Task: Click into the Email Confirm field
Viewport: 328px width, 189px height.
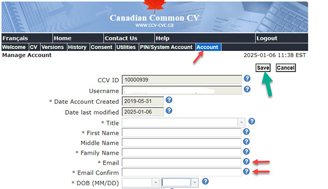Action: pyautogui.click(x=182, y=172)
